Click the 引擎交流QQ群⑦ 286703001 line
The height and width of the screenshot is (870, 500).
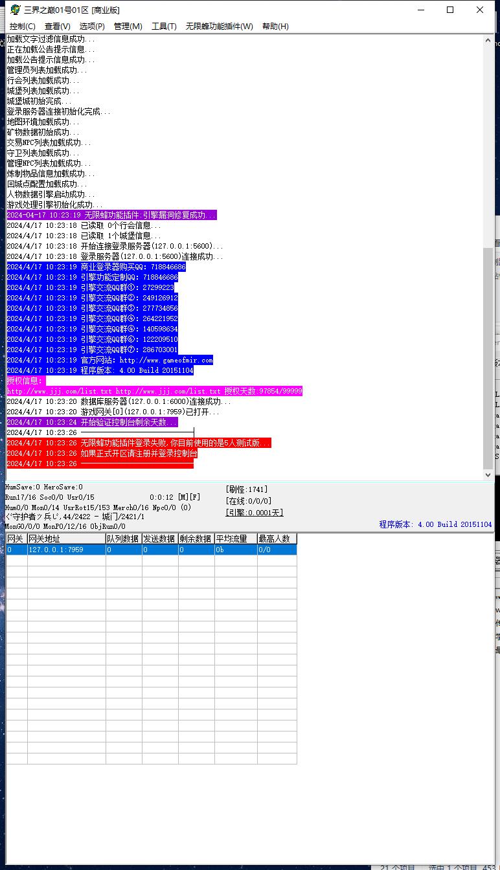point(92,350)
